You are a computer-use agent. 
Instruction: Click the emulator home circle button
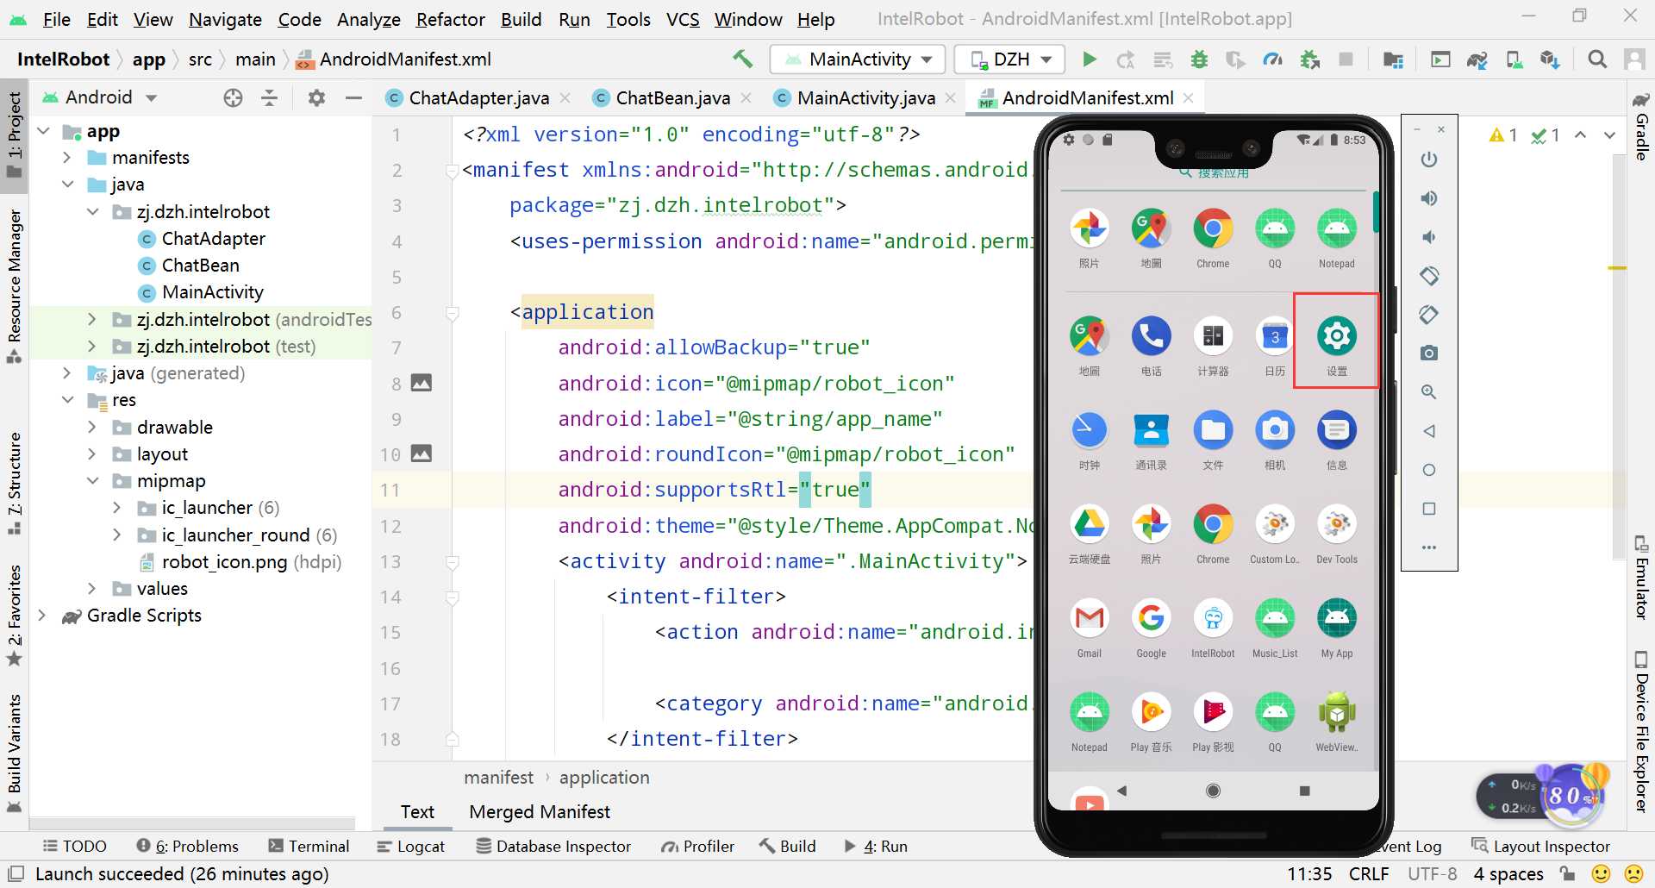(1429, 470)
